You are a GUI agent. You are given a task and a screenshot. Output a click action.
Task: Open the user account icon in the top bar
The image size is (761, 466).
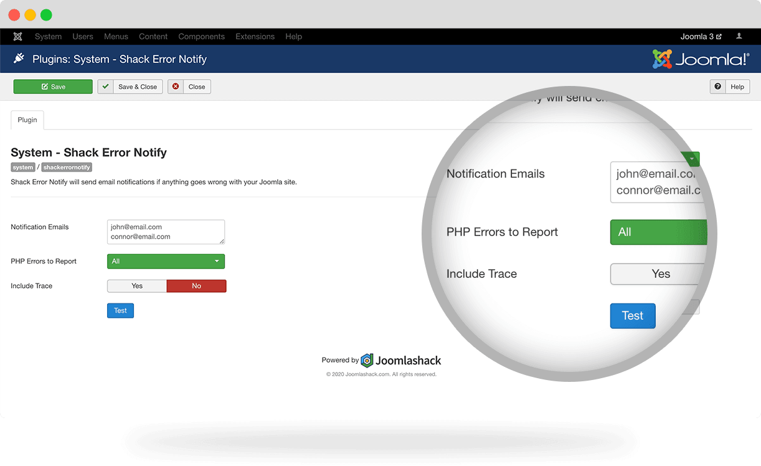tap(739, 37)
